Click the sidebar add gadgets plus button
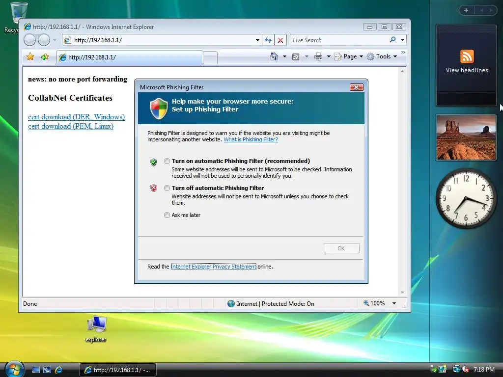This screenshot has height=377, width=503. [466, 10]
